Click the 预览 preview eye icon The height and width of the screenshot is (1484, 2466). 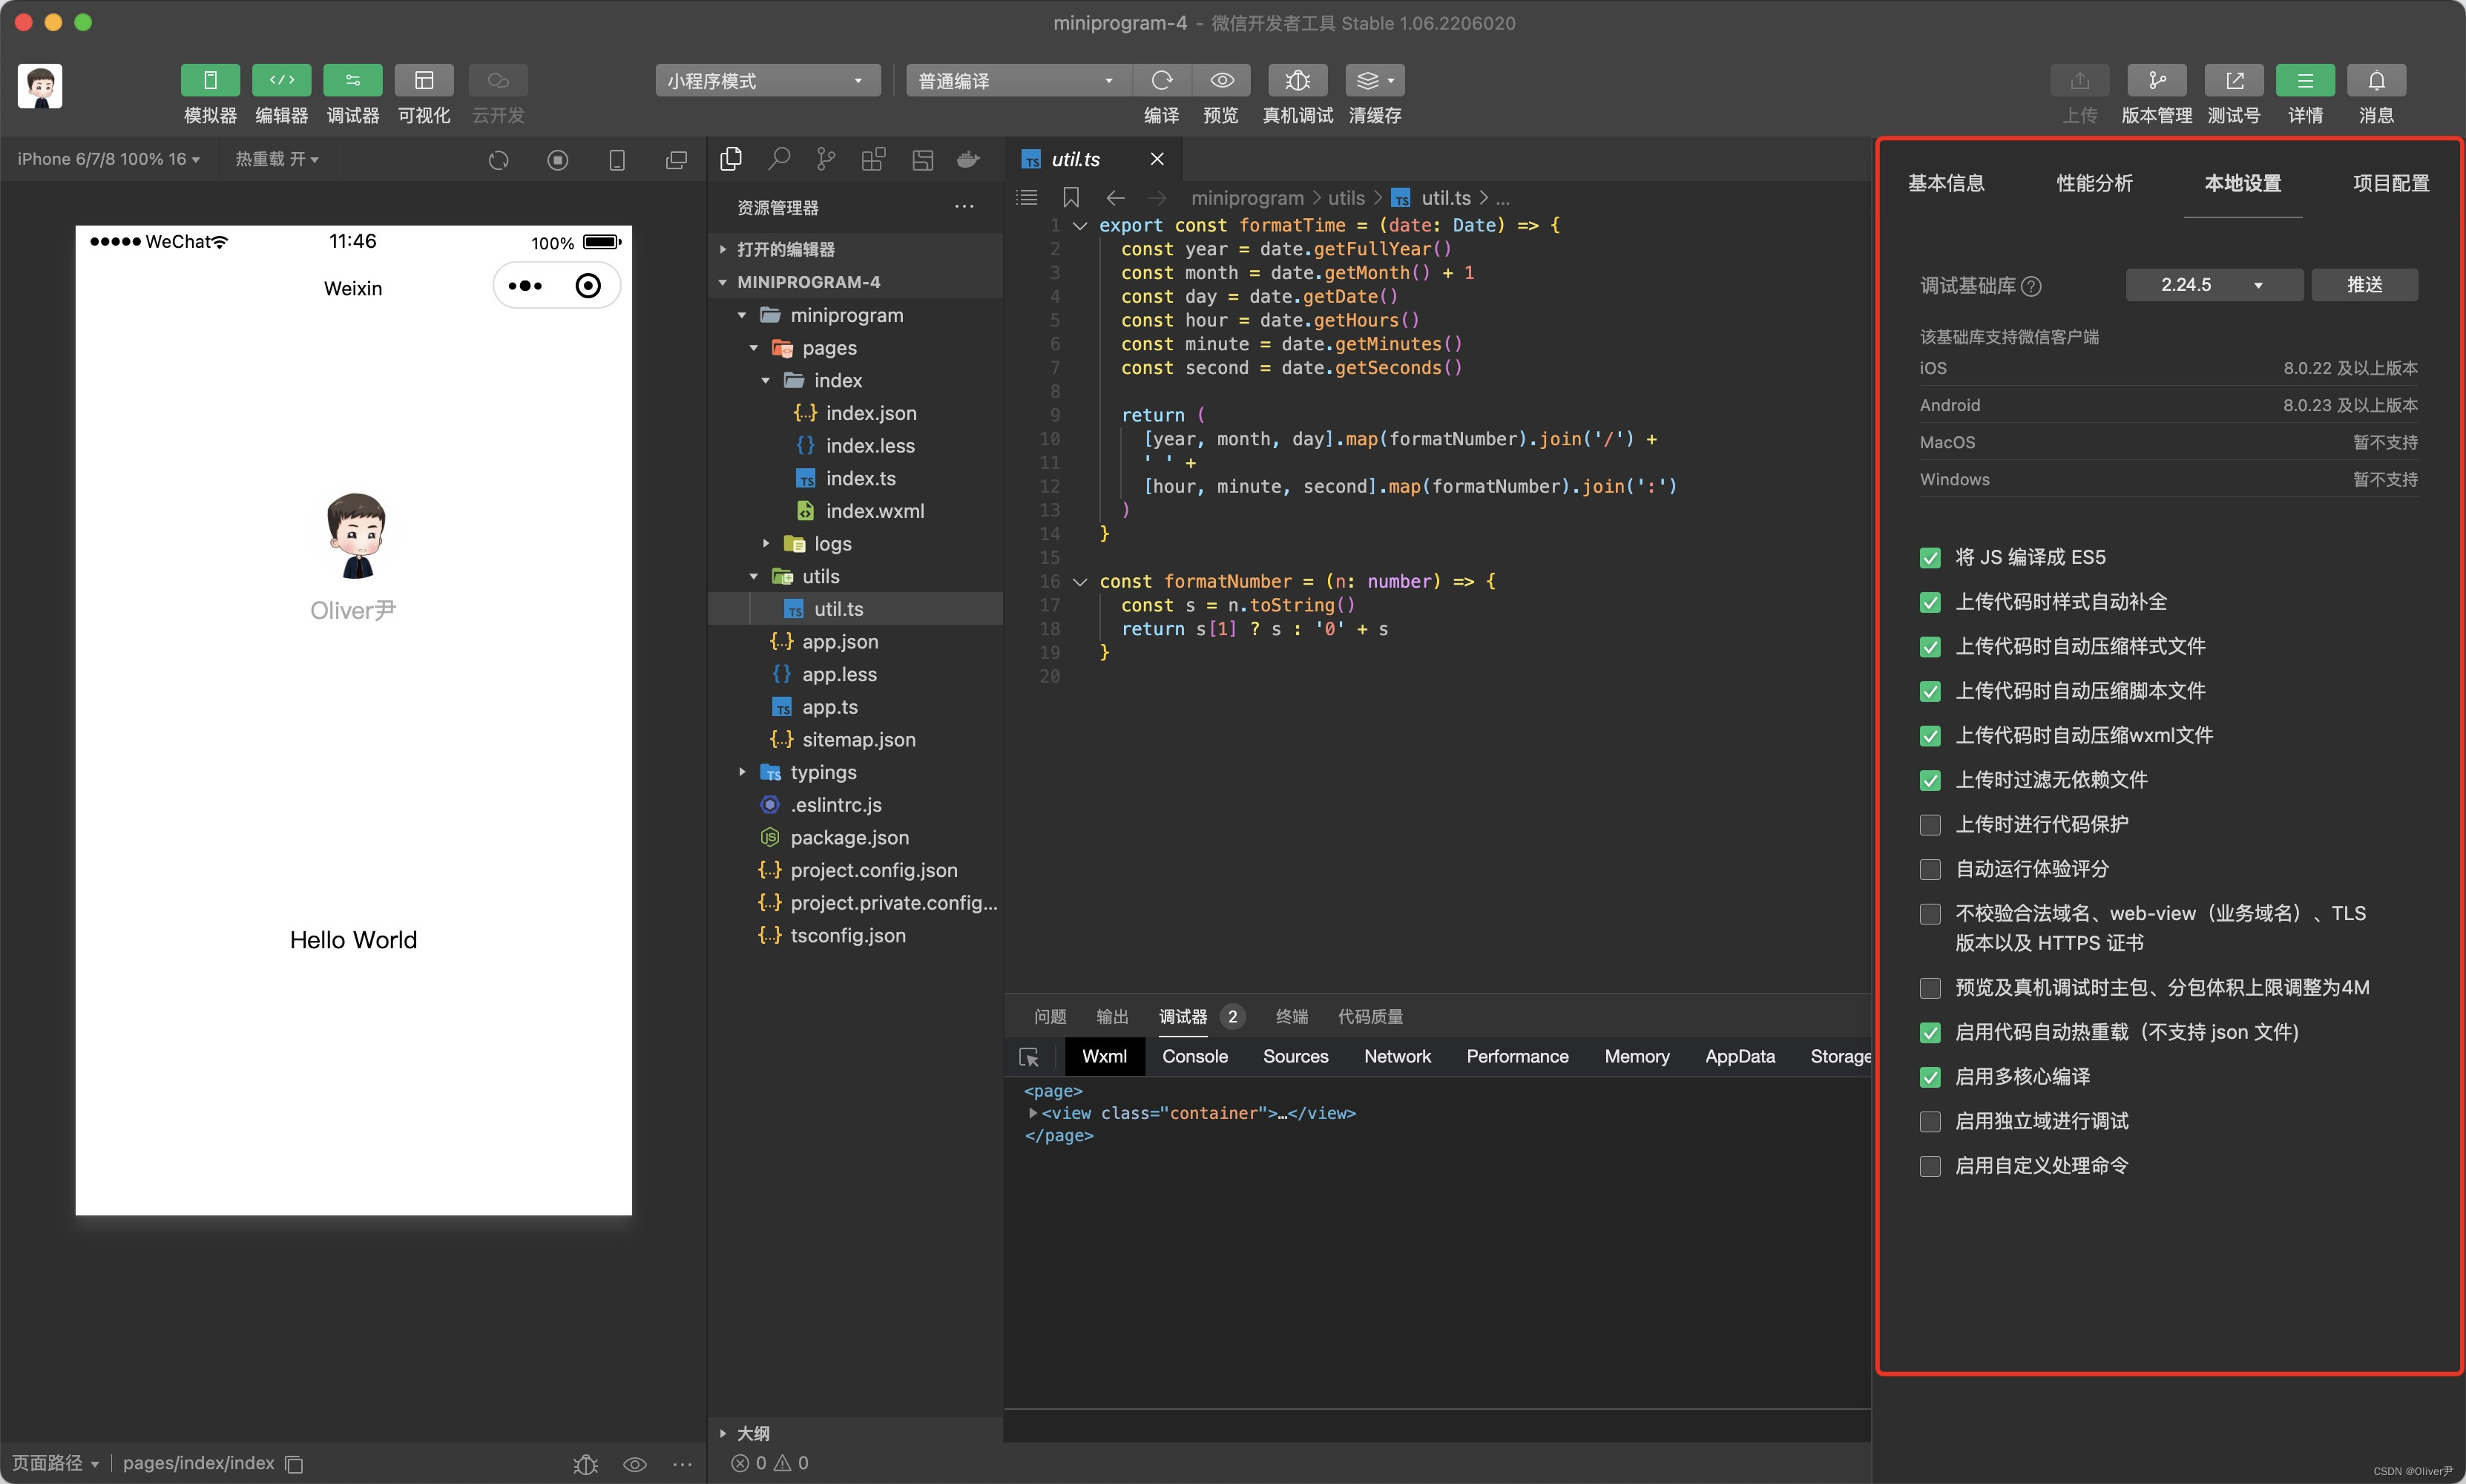(x=1222, y=80)
